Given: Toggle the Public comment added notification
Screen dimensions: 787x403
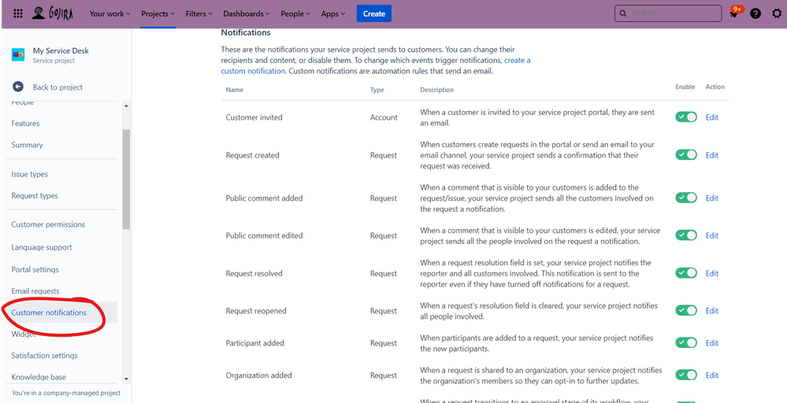Looking at the screenshot, I should pos(686,198).
